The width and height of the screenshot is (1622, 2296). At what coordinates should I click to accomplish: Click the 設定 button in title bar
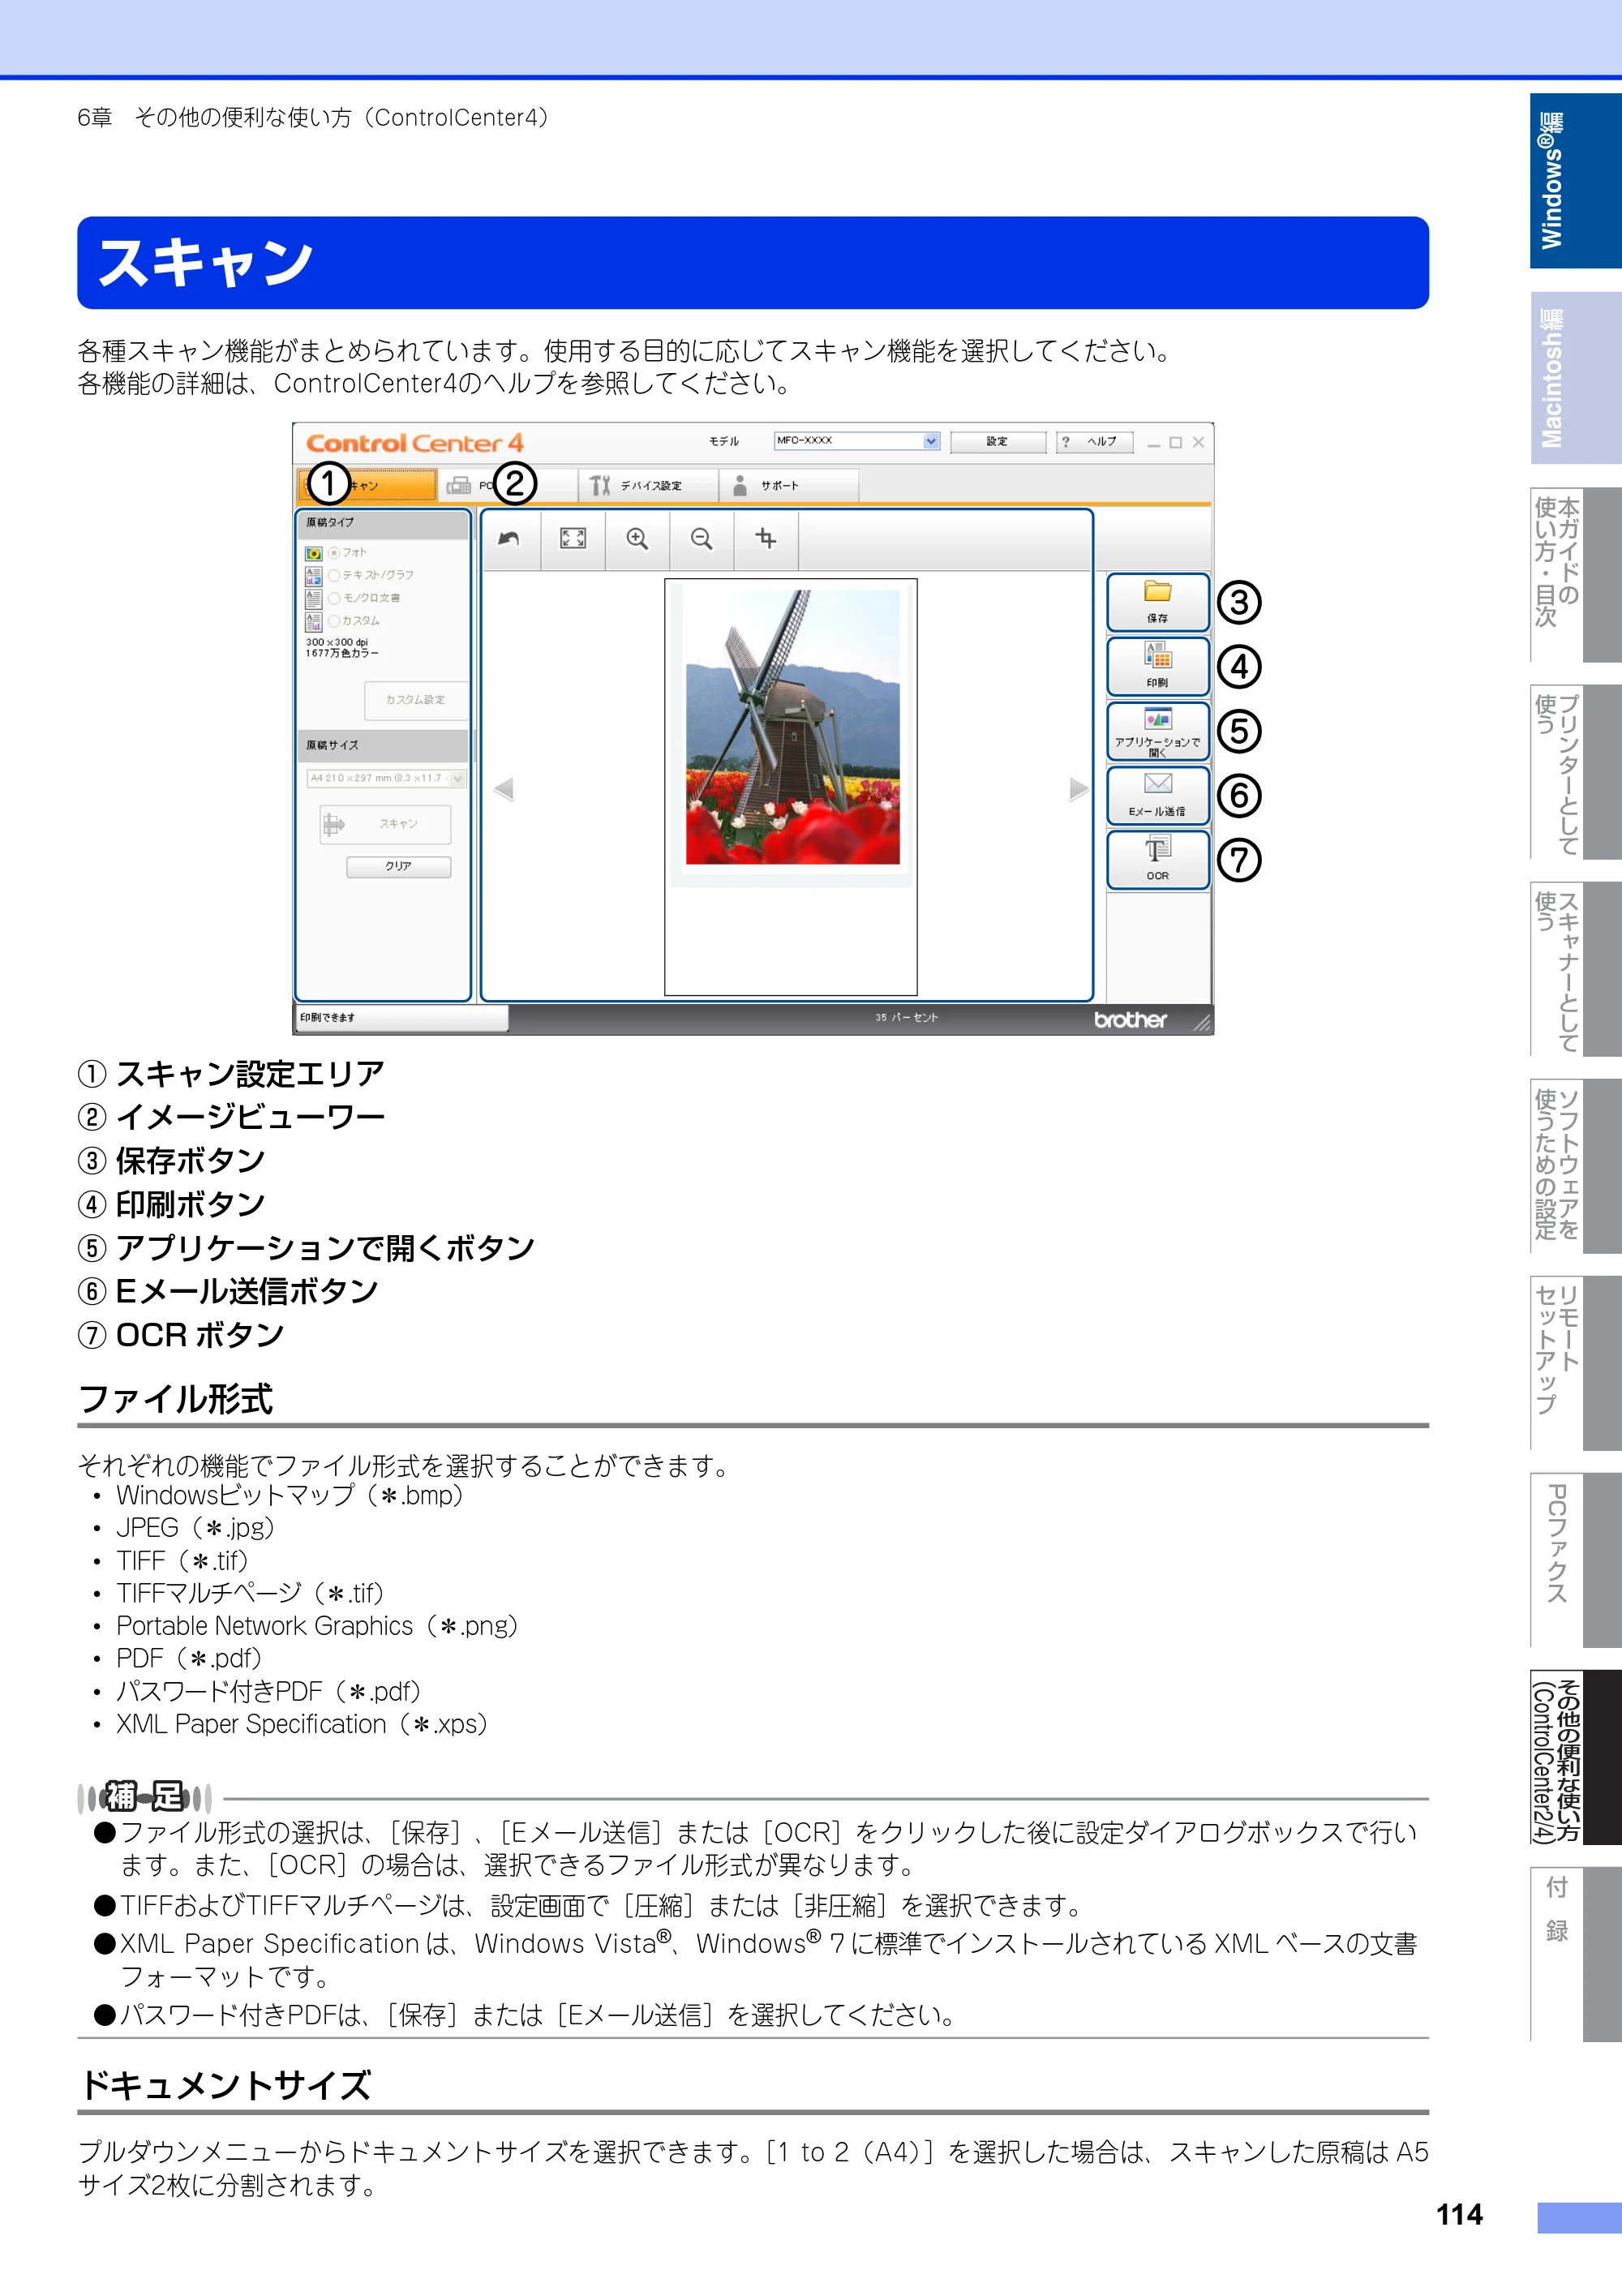coord(997,442)
